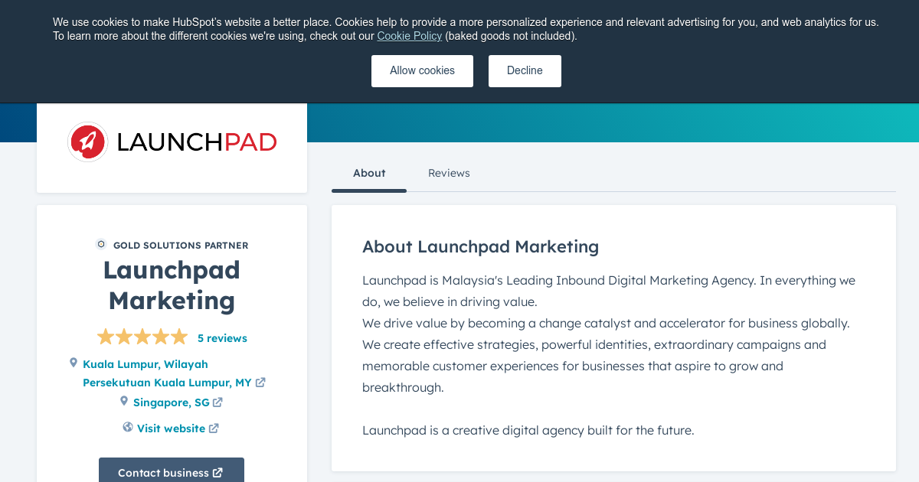This screenshot has height=482, width=919.
Task: Click the middle star of the five-star rating
Action: click(x=142, y=336)
